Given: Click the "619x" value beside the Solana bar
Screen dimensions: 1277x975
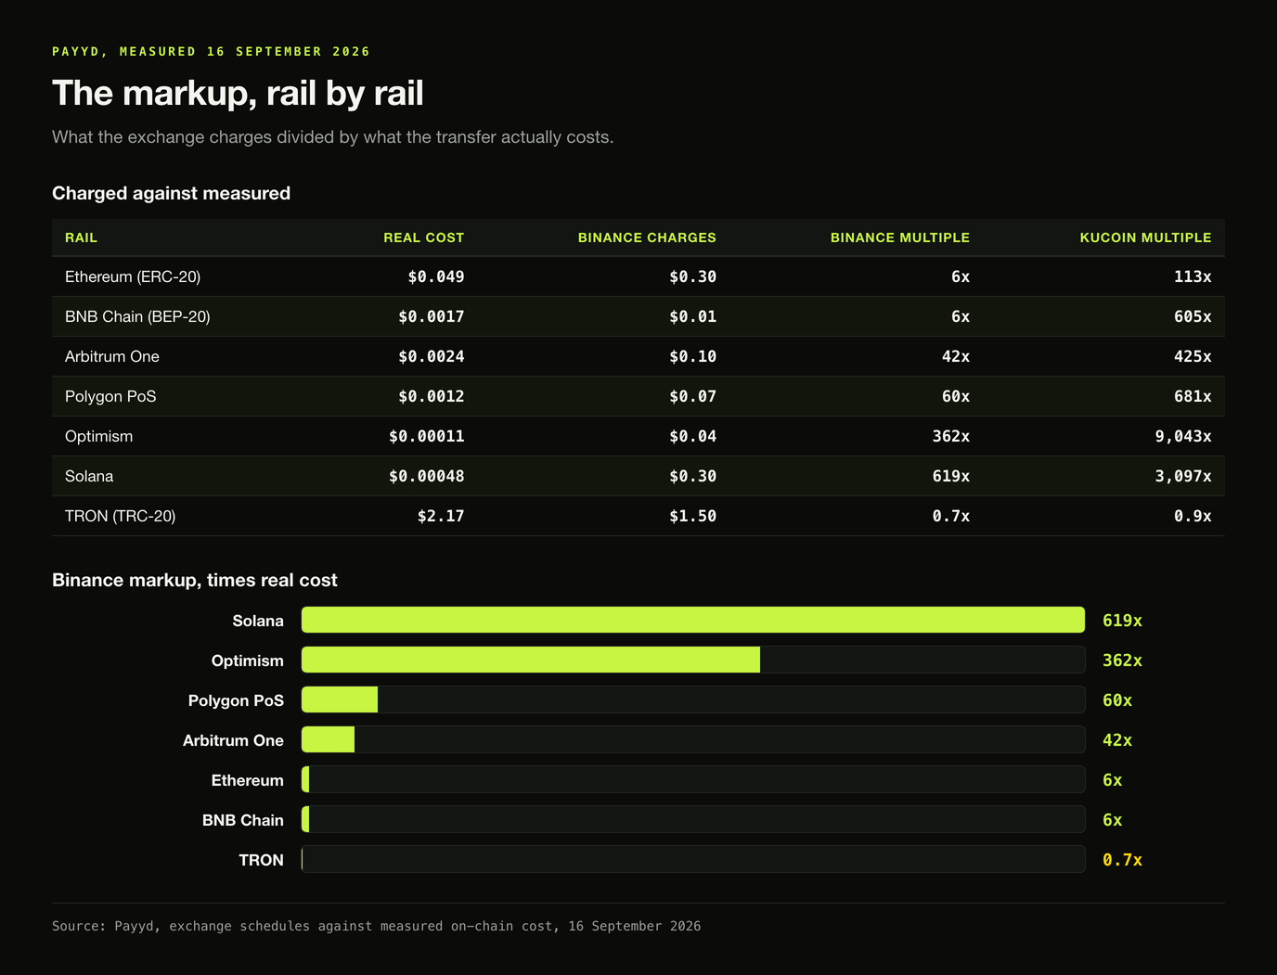Looking at the screenshot, I should click(x=1122, y=621).
